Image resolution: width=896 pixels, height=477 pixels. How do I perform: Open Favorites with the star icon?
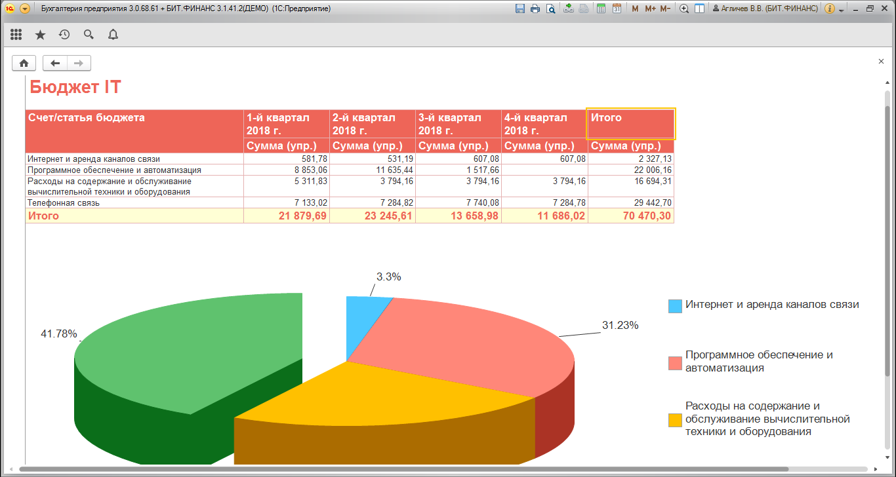coord(41,35)
